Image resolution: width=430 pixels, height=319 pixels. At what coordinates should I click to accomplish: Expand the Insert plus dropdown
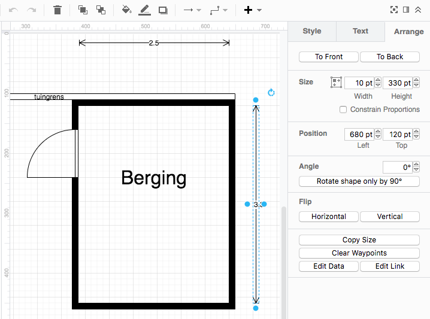(x=253, y=10)
